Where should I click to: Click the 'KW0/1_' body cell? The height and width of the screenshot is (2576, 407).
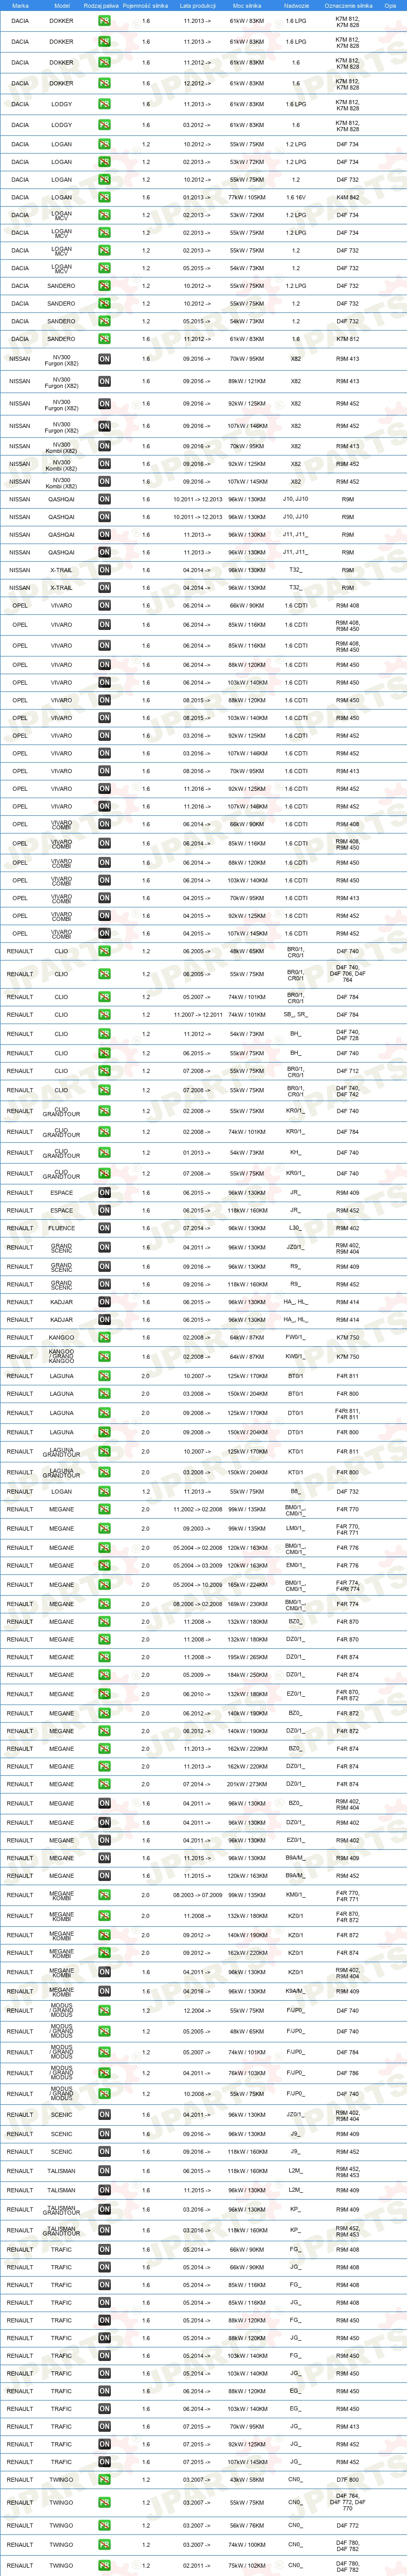pos(295,1357)
